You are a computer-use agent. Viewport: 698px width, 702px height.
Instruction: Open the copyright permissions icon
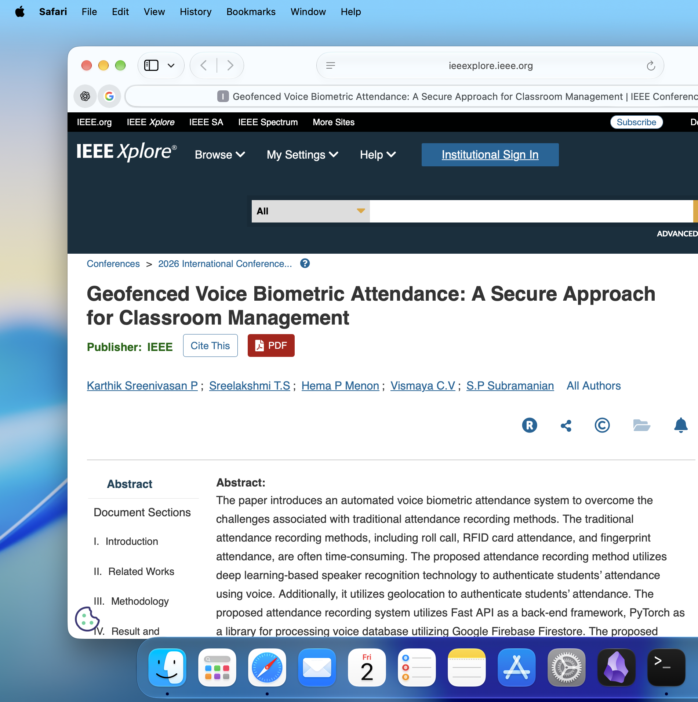pyautogui.click(x=602, y=425)
